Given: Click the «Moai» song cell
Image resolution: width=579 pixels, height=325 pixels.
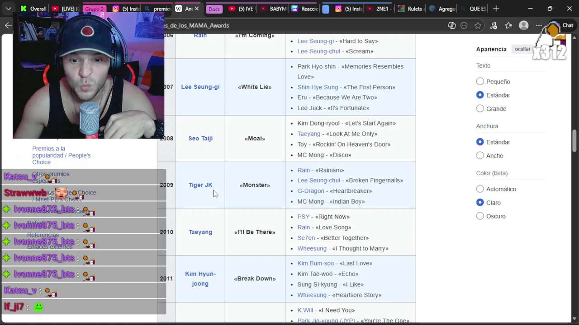Looking at the screenshot, I should tap(255, 138).
